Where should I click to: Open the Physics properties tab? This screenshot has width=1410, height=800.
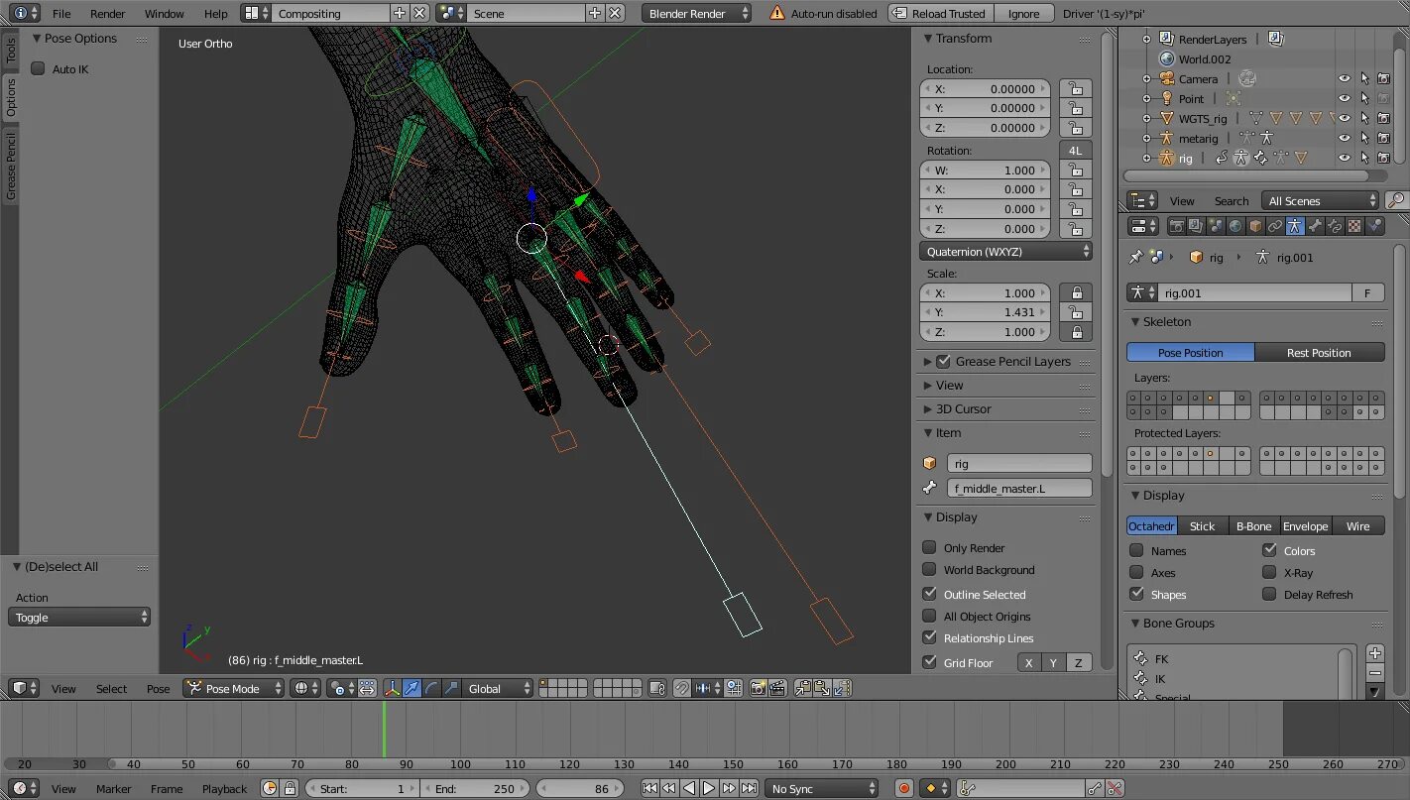click(x=1374, y=226)
